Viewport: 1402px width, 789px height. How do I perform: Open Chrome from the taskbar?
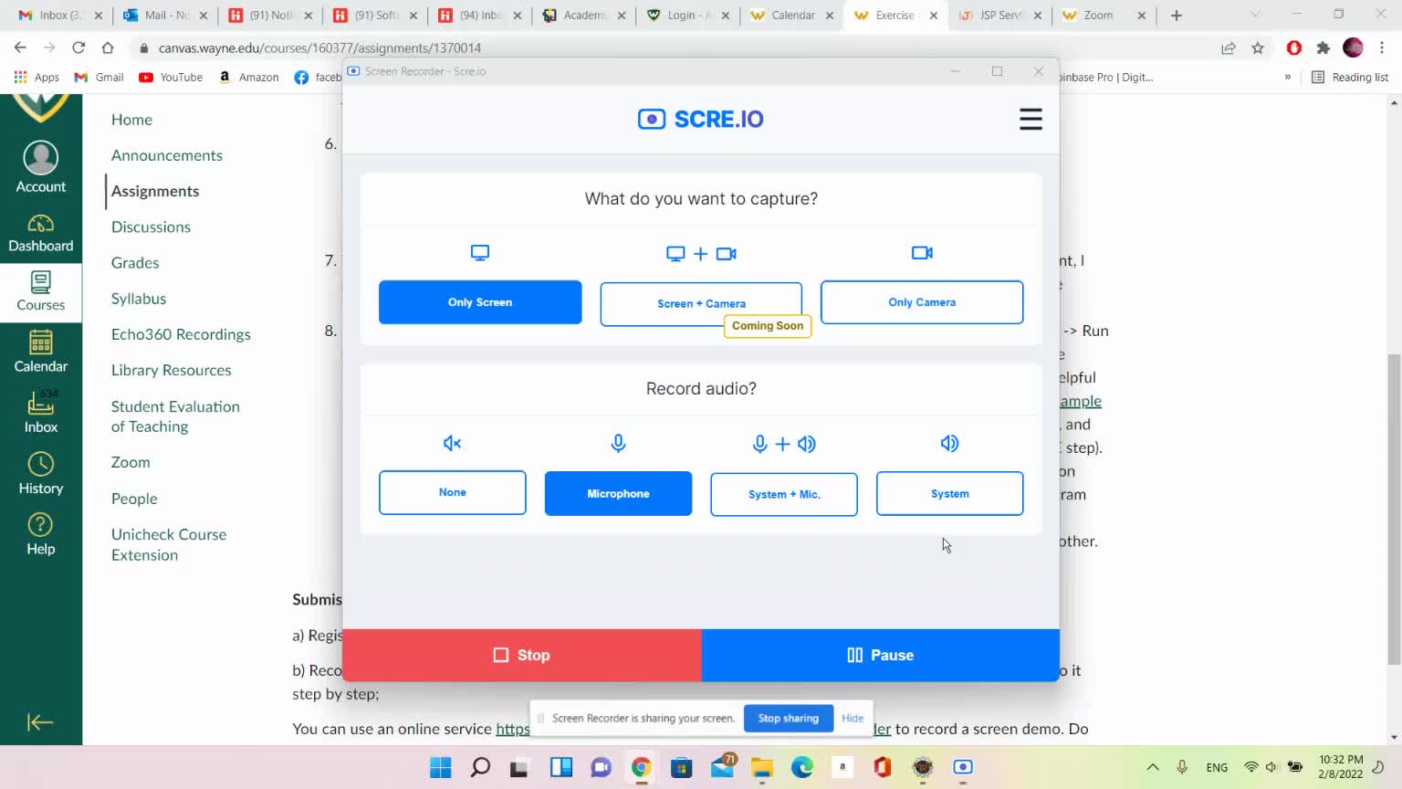pos(642,767)
